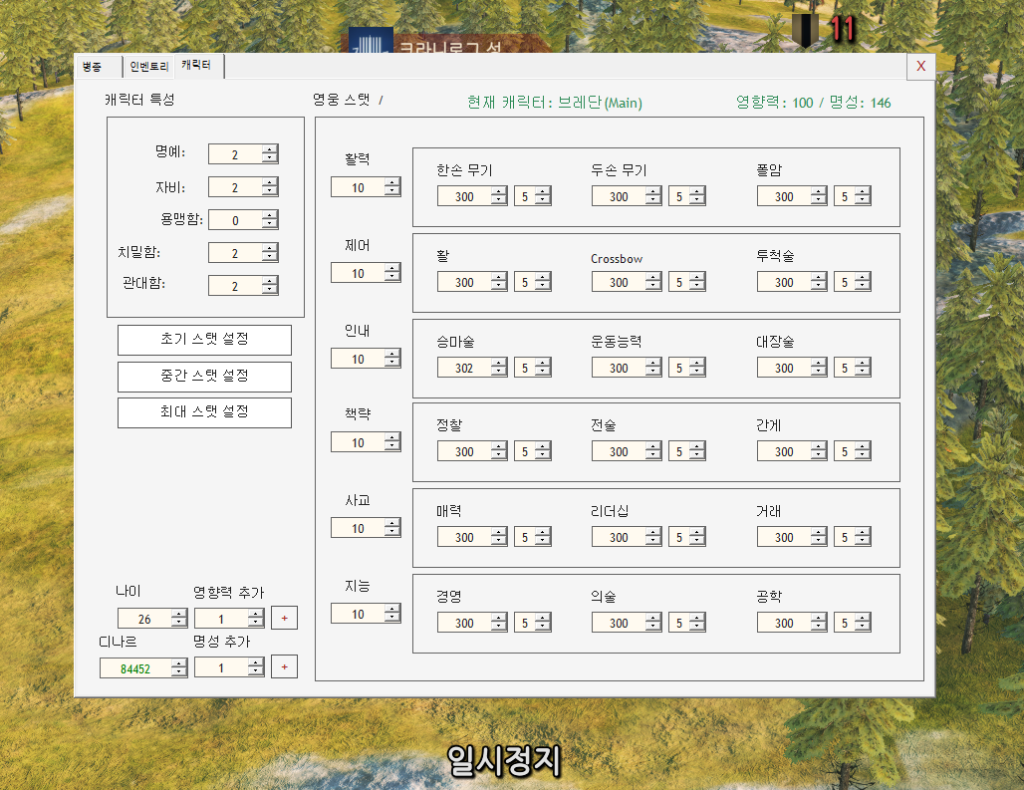Adjust the 명성 추가 amount stepper
Viewport: 1024px width, 790px height.
click(256, 667)
